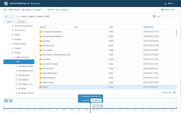
Task: Change the task via the Change link
Action: 38,10
